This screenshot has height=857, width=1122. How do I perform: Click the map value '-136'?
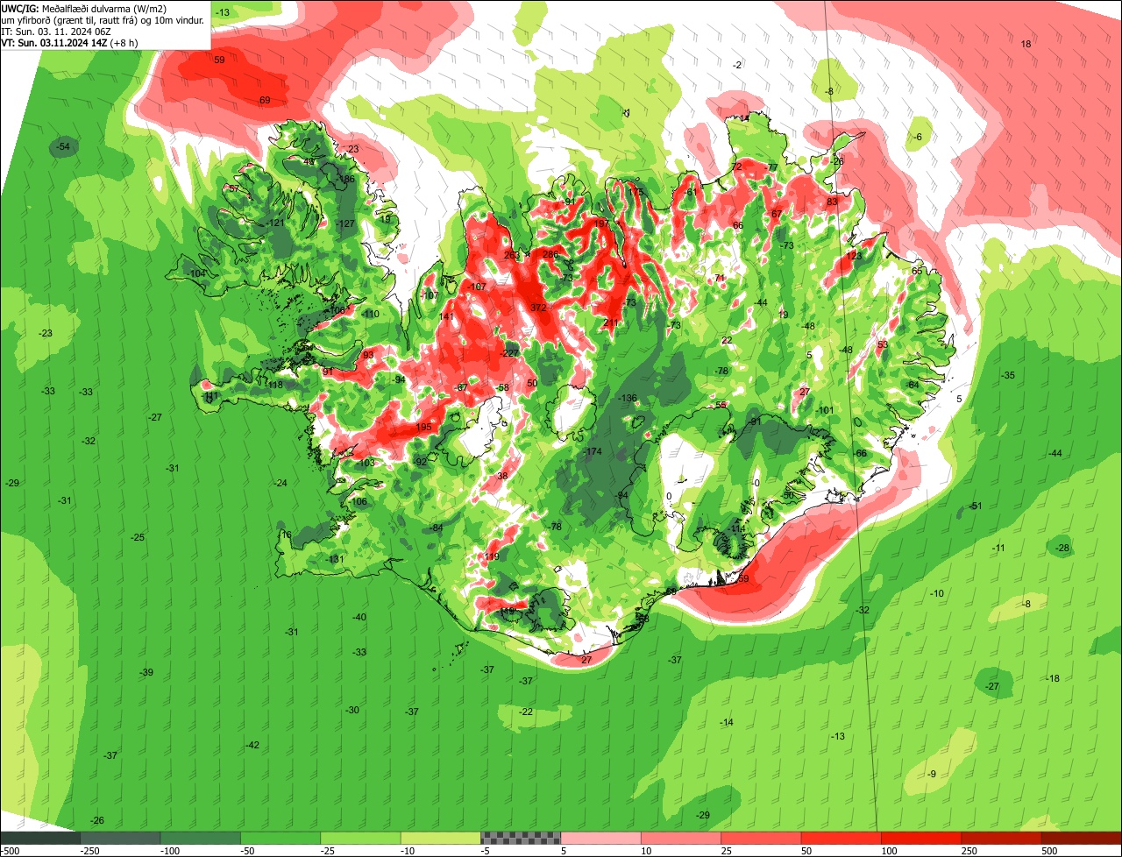[x=628, y=399]
